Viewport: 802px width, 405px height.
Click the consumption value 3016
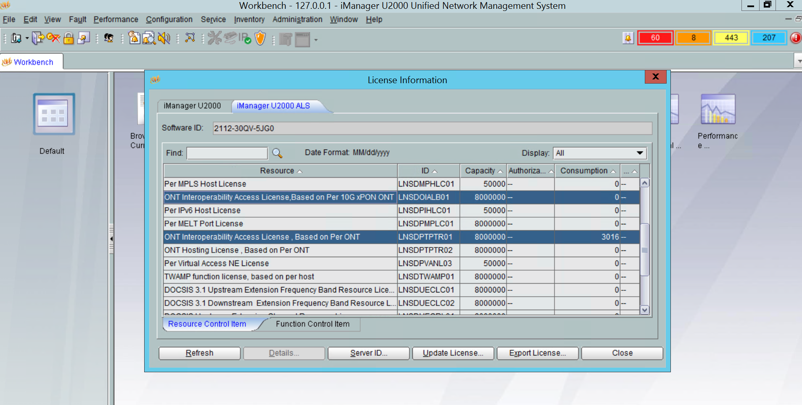coord(610,237)
